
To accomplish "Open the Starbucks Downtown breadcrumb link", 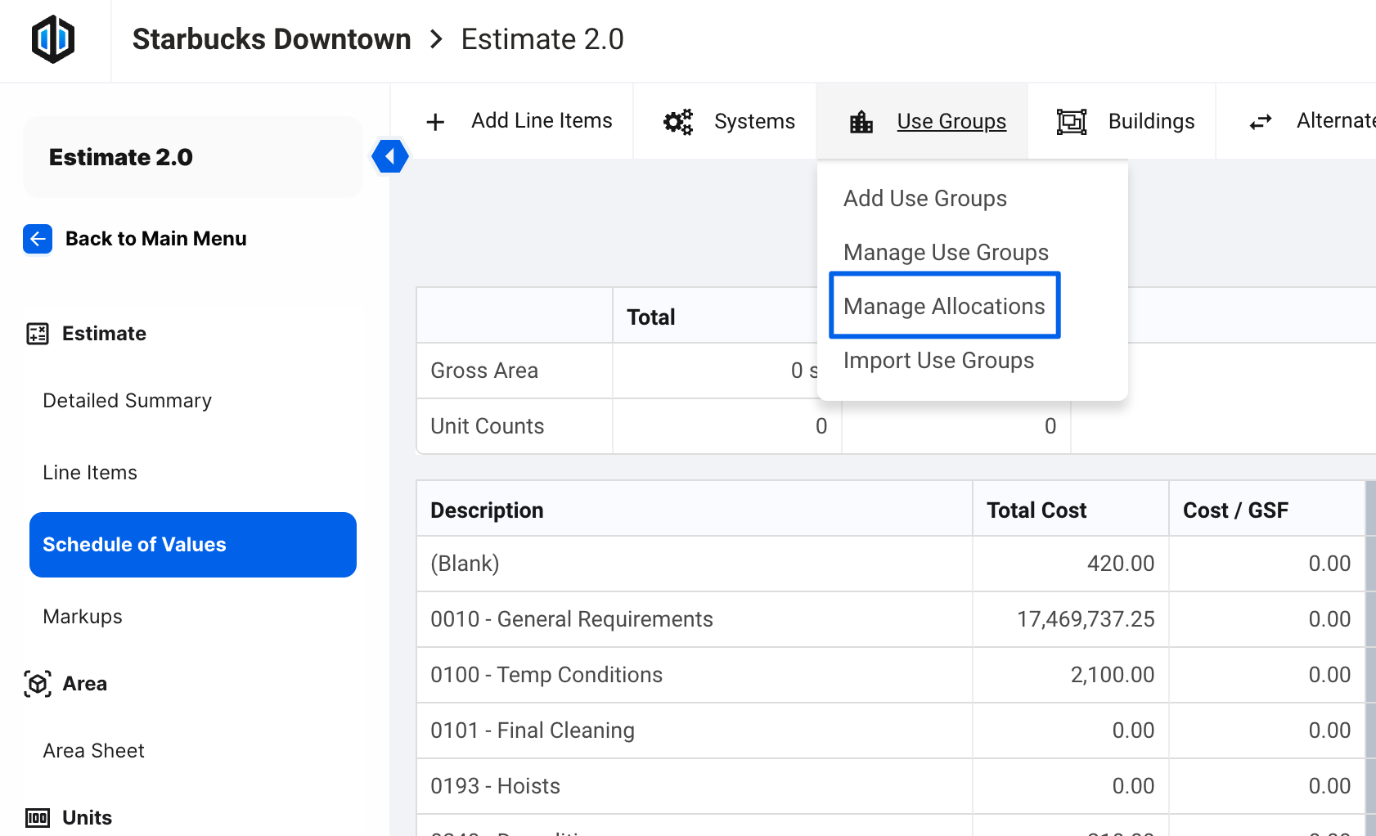I will 272,38.
